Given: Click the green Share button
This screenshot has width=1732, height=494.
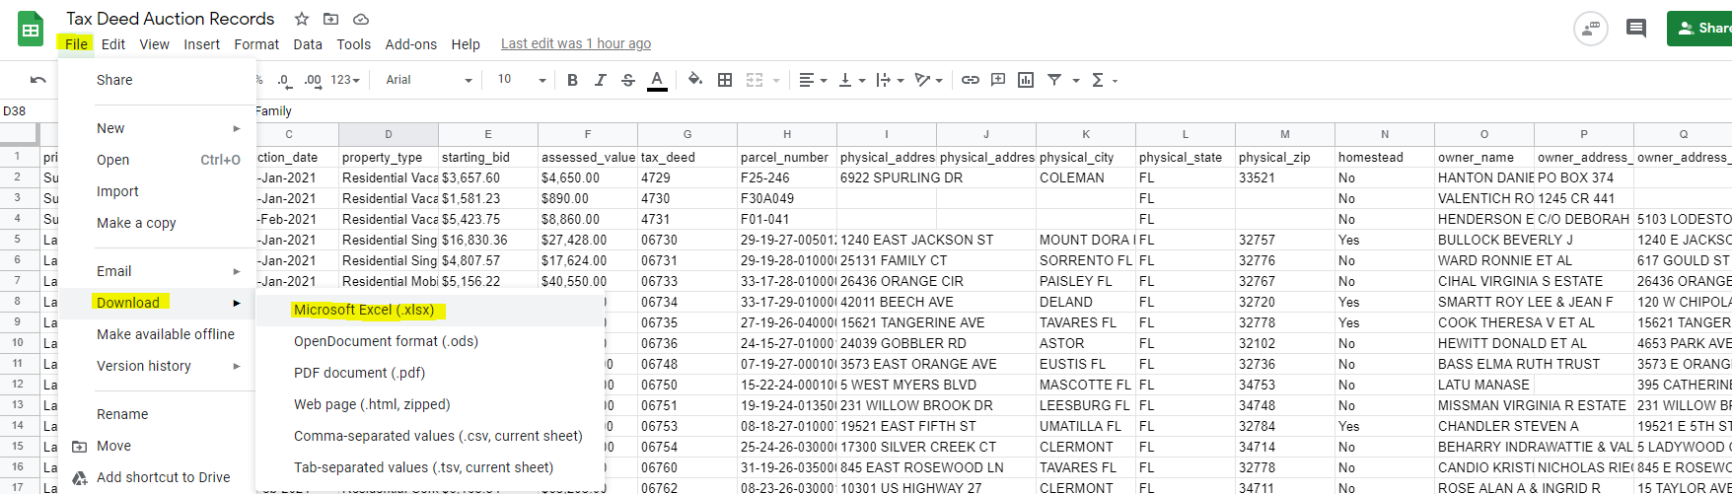Looking at the screenshot, I should [x=1701, y=28].
